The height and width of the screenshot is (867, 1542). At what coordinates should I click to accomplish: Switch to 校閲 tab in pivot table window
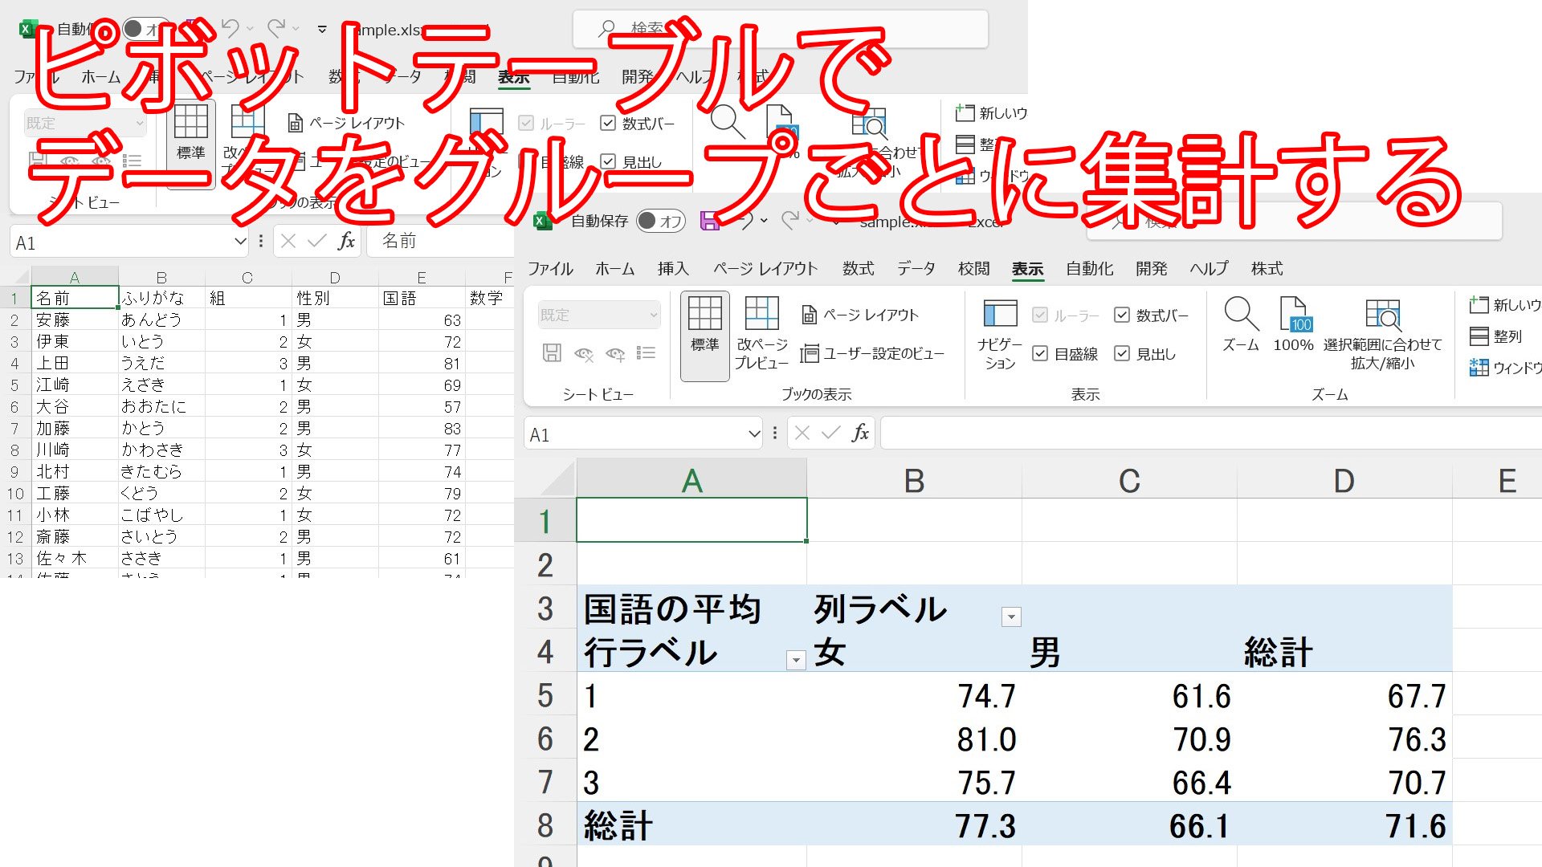[x=973, y=269]
